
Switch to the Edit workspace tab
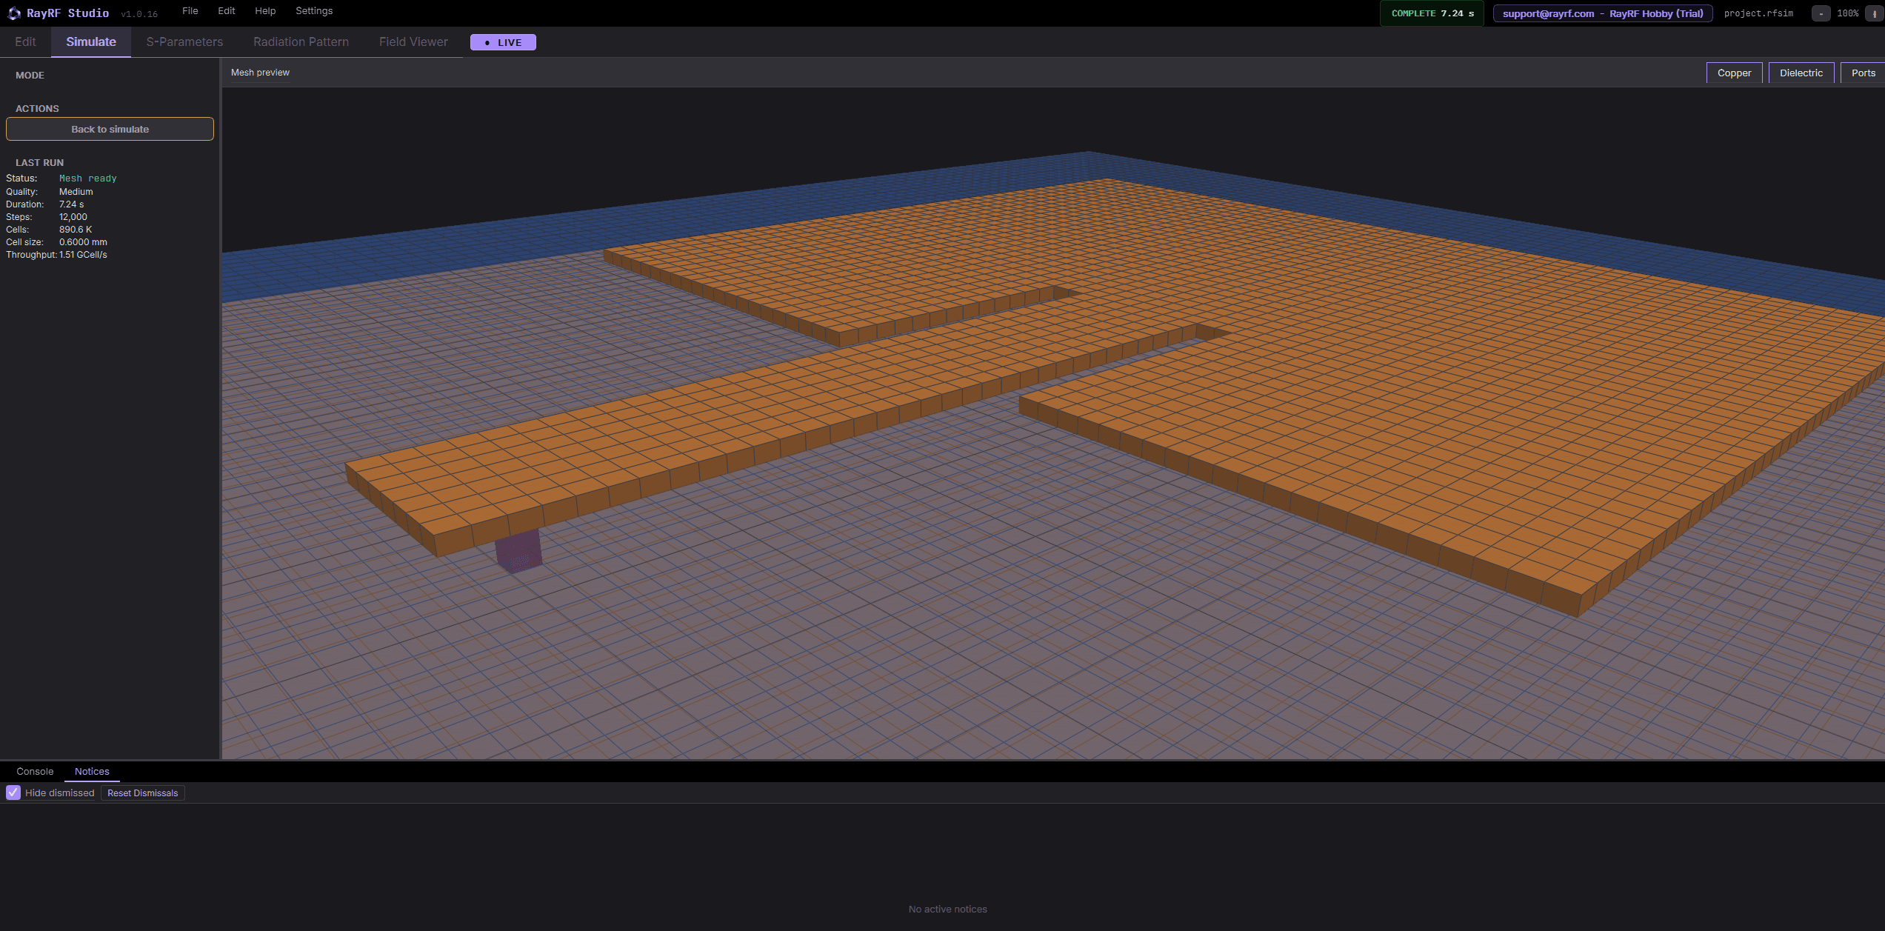25,42
